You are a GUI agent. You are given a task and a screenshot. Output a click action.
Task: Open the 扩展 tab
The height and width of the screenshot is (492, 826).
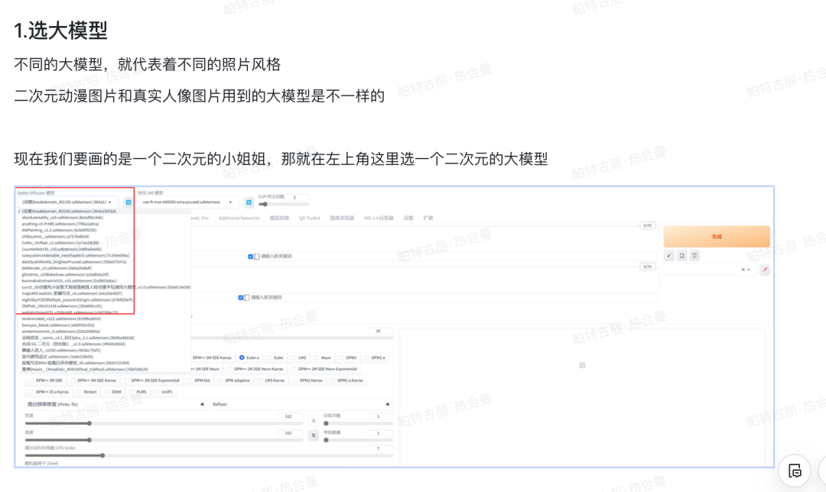428,218
